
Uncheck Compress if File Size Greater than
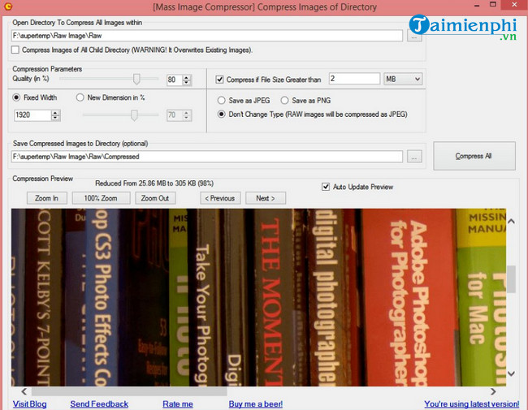coord(219,80)
